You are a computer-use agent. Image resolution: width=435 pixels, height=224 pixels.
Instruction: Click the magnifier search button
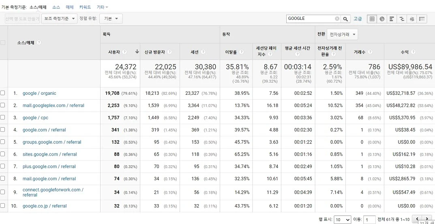click(x=345, y=19)
